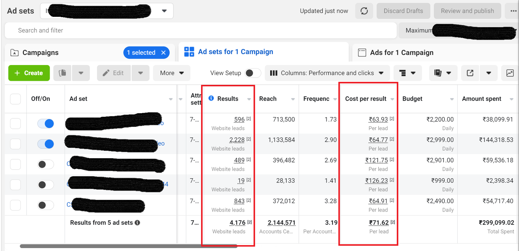This screenshot has height=251, width=519.
Task: Click the info icon beside Results from 5 ad sets
Action: coord(138,223)
